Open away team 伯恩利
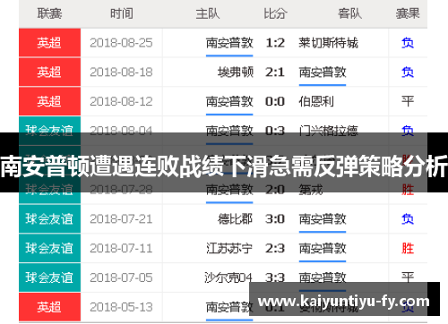448x324 pixels. [316, 101]
